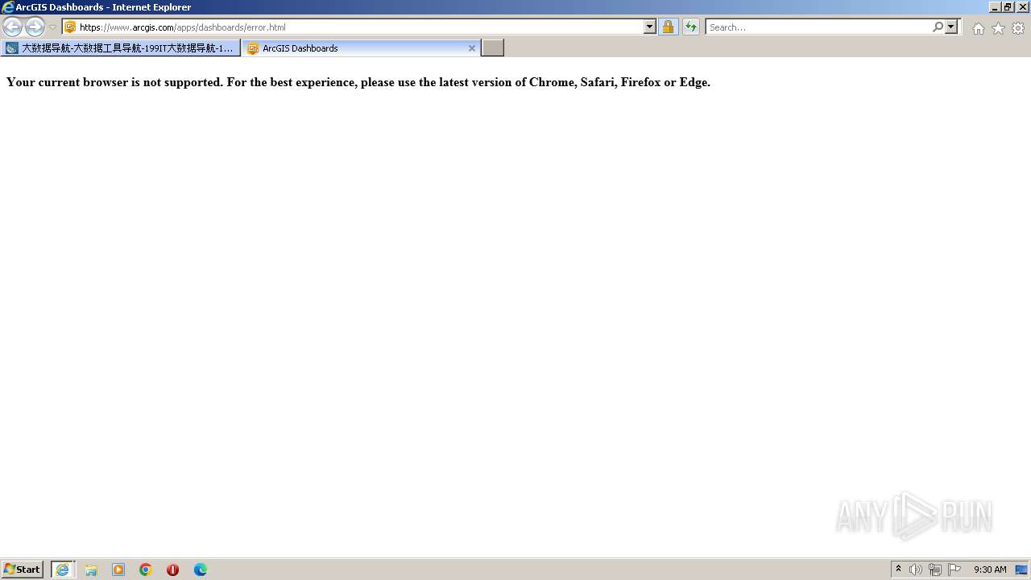This screenshot has width=1031, height=580.
Task: Focus the Search box
Action: (819, 27)
